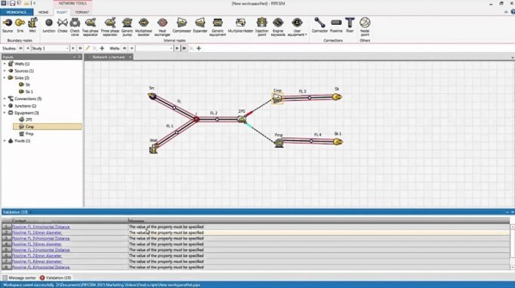Choose the Multiphase booster tool
Image resolution: width=515 pixels, height=288 pixels.
click(144, 27)
